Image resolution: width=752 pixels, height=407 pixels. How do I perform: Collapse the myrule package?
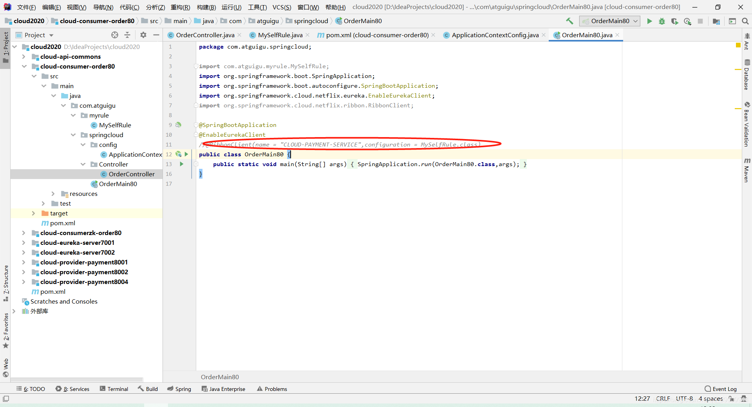(73, 115)
